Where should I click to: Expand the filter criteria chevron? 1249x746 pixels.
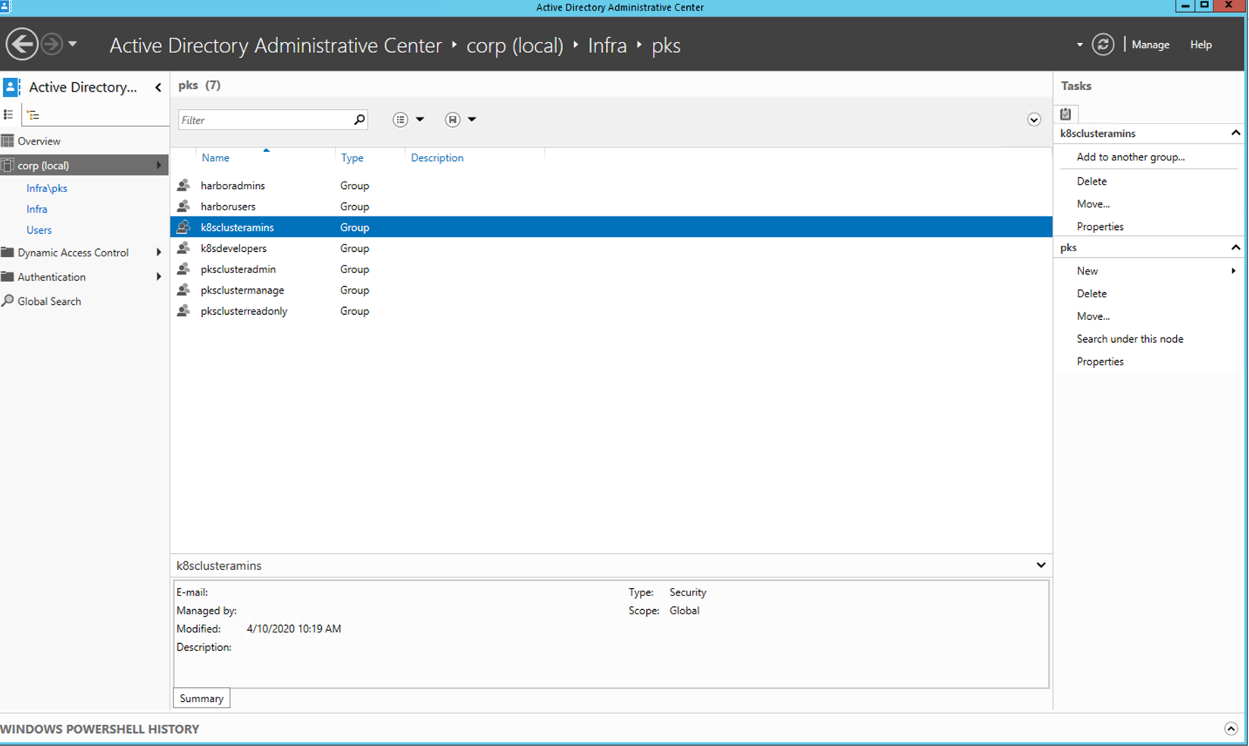1034,120
